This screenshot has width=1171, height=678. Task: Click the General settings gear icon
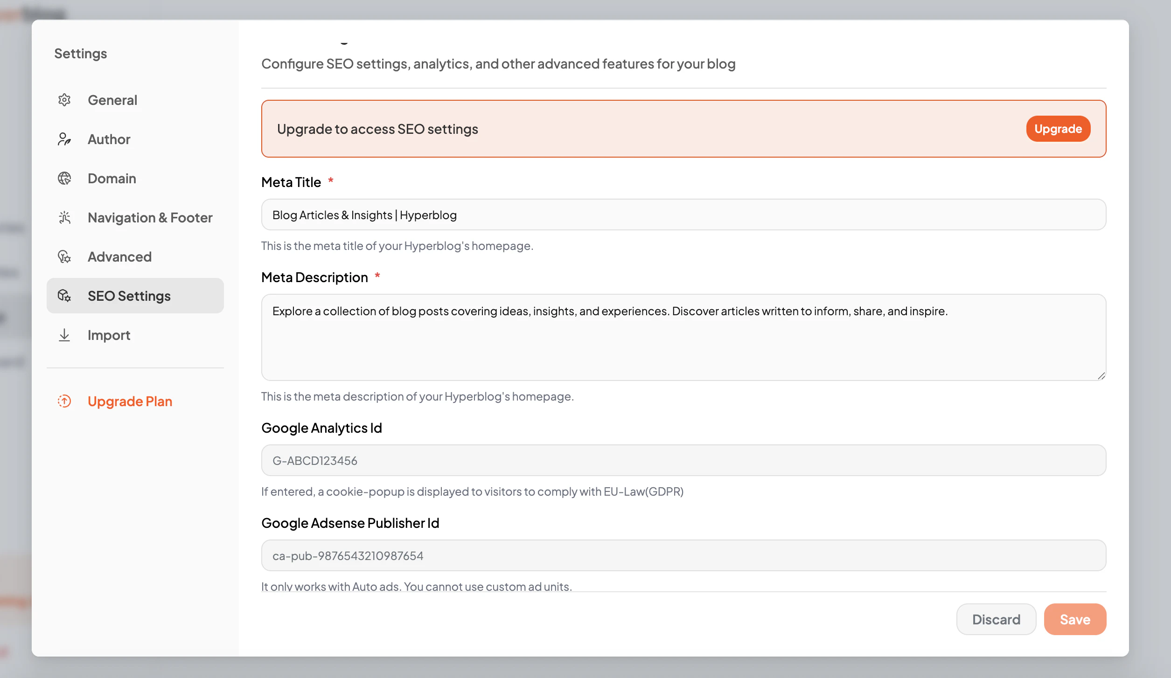pos(64,100)
